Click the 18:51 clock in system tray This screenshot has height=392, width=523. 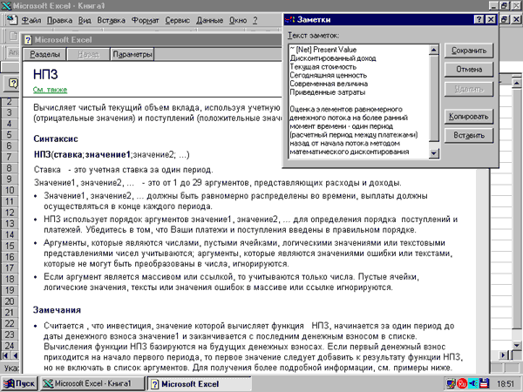[506, 384]
